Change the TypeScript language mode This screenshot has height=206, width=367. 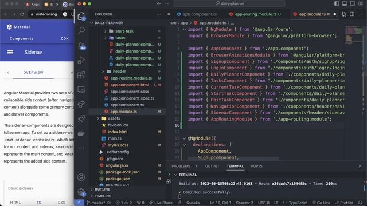click(298, 203)
